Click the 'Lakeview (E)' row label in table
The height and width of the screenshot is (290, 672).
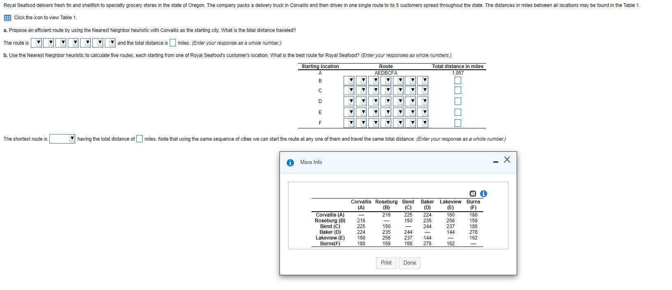(330, 238)
